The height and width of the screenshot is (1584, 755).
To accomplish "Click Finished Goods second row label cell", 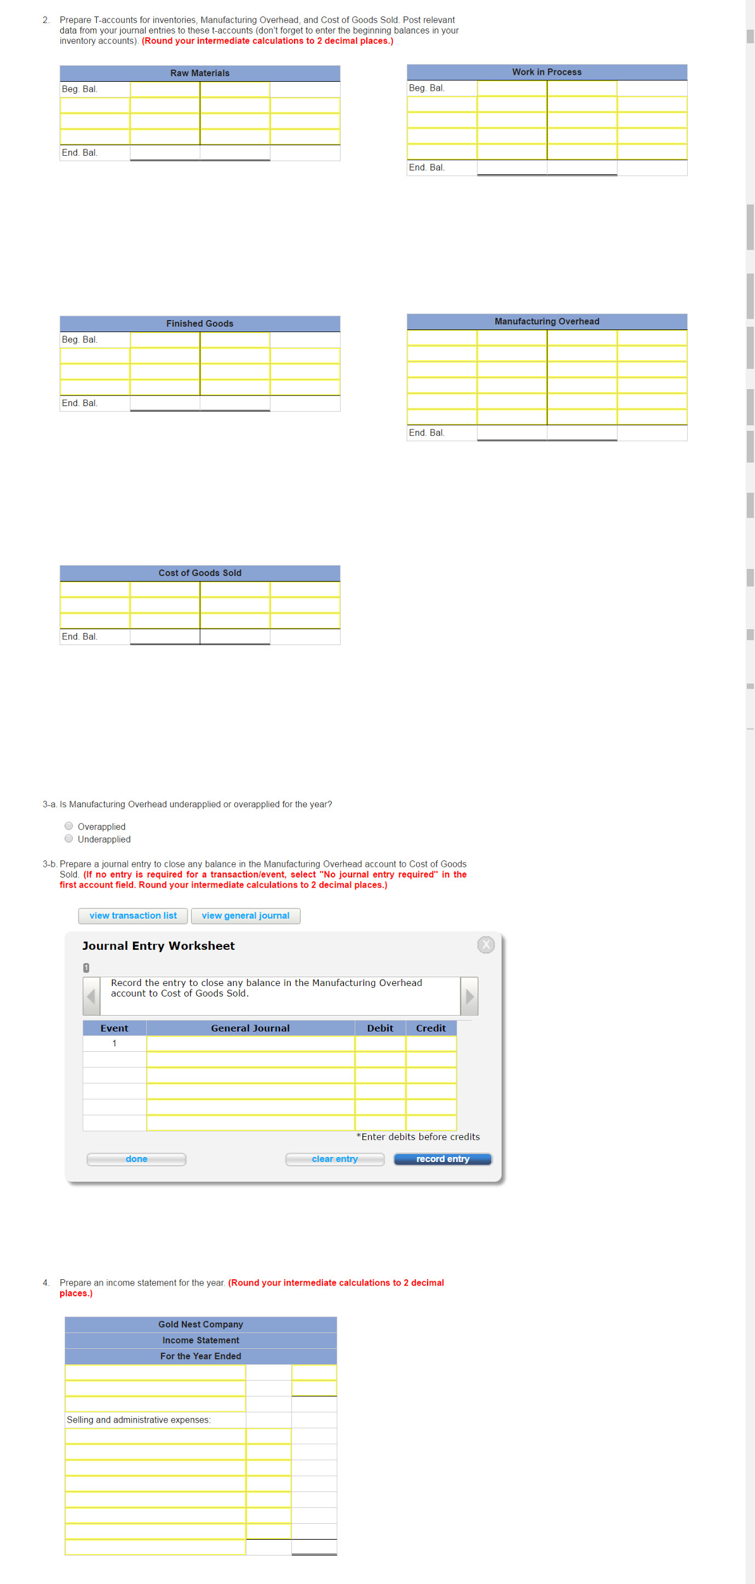I will [x=95, y=355].
